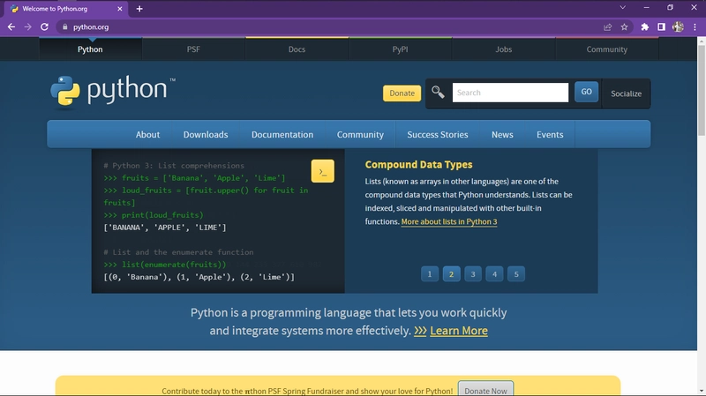706x396 pixels.
Task: Close the Welcome to Python.org tab
Action: coord(120,9)
